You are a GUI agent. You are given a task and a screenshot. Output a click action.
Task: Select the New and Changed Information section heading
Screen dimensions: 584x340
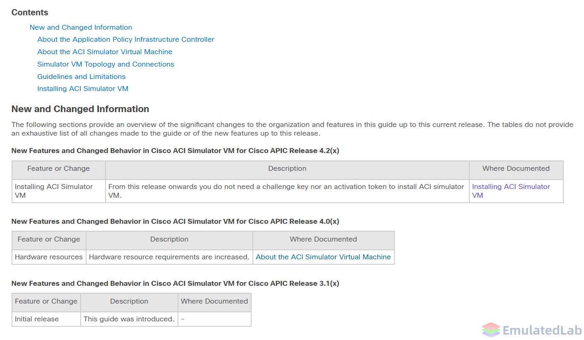80,109
